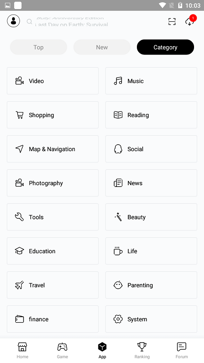This screenshot has width=204, height=363.
Task: Open the Beauty category
Action: pos(151,217)
